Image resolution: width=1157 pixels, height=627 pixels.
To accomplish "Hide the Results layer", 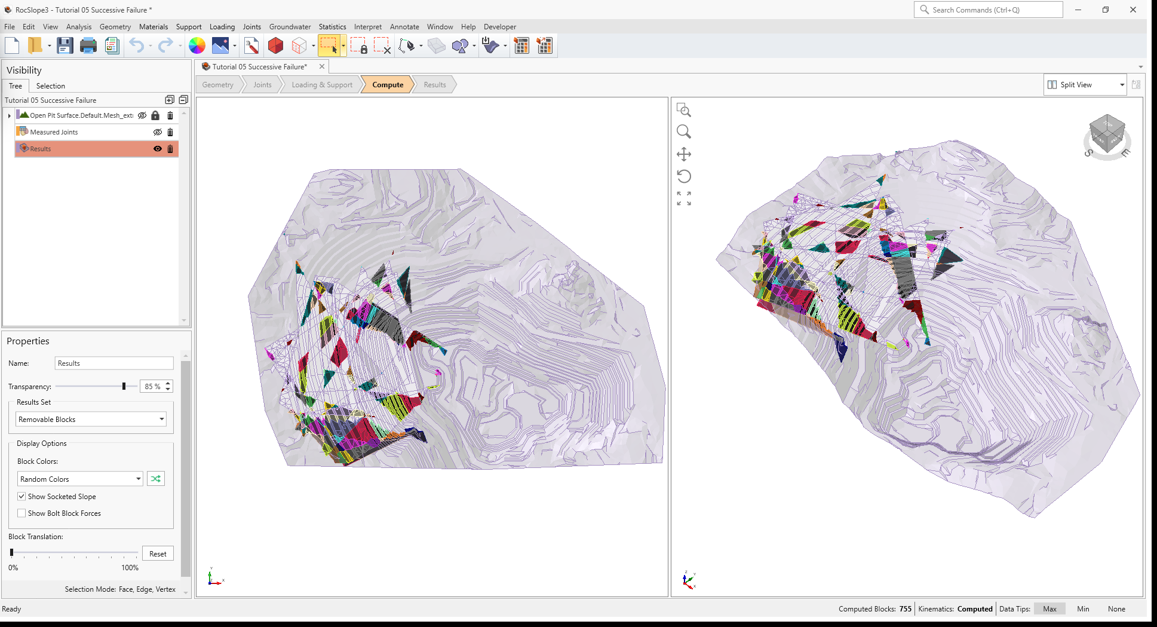I will 158,149.
